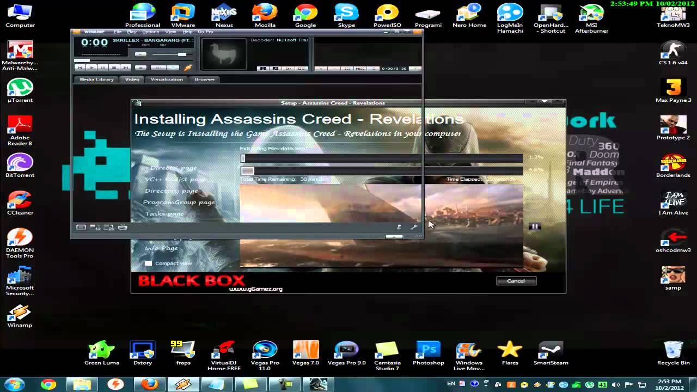697x392 pixels.
Task: Click Winamp's eject/open file button
Action: point(140,68)
